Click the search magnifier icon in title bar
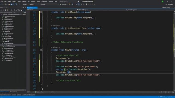The height and width of the screenshot is (98, 175). click(78, 1)
